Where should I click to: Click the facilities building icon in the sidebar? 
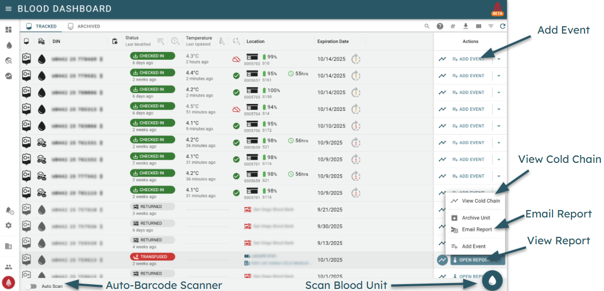[x=8, y=246]
